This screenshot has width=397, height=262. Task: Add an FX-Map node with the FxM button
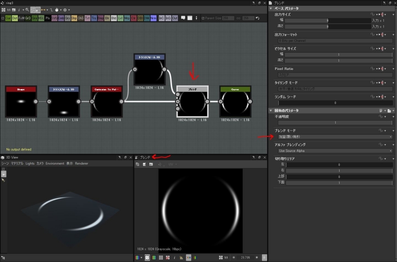[21, 18]
